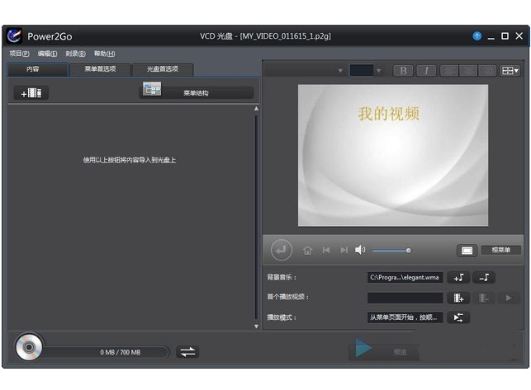Click the 根菜单 button
This screenshot has width=531, height=390.
tap(500, 250)
